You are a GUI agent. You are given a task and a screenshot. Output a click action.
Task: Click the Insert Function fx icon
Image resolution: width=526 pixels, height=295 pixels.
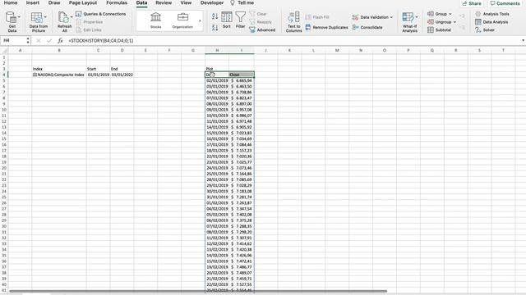60,40
